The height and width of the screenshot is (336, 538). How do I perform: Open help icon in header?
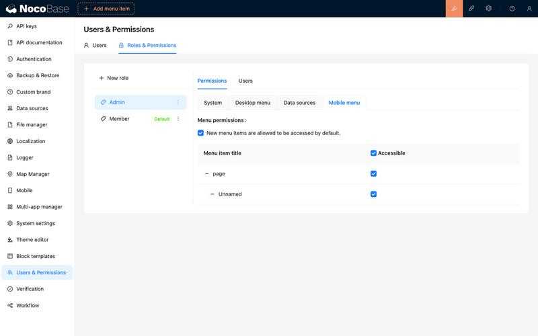512,9
